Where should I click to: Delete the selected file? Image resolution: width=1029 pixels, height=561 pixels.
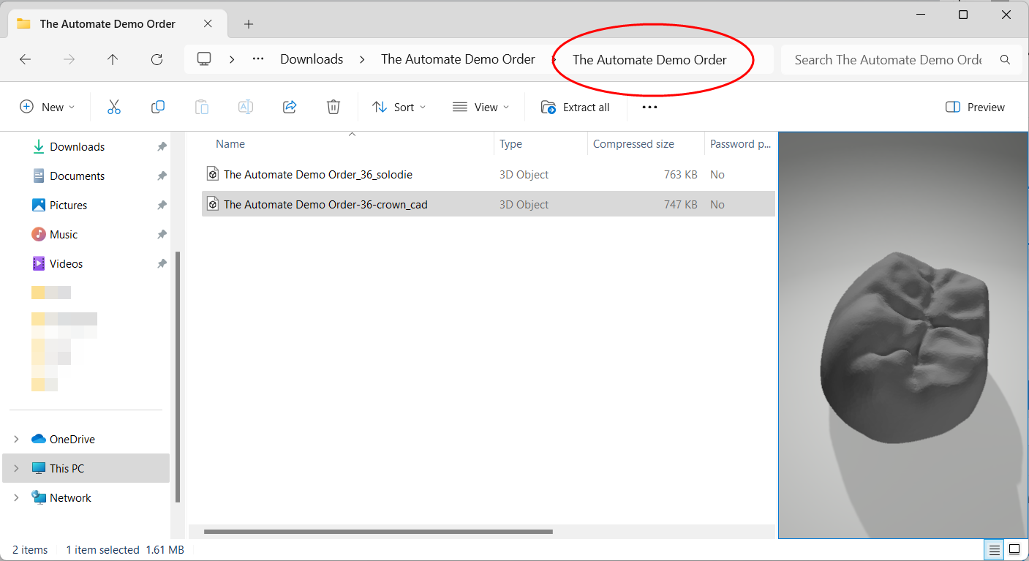point(333,107)
